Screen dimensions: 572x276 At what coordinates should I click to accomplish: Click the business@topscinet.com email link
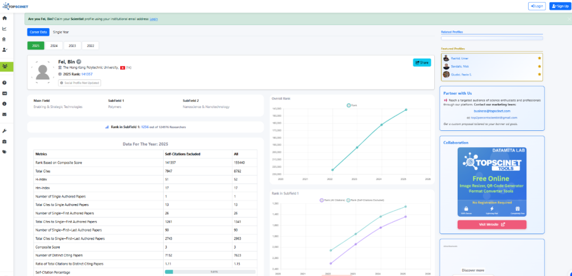click(491, 111)
